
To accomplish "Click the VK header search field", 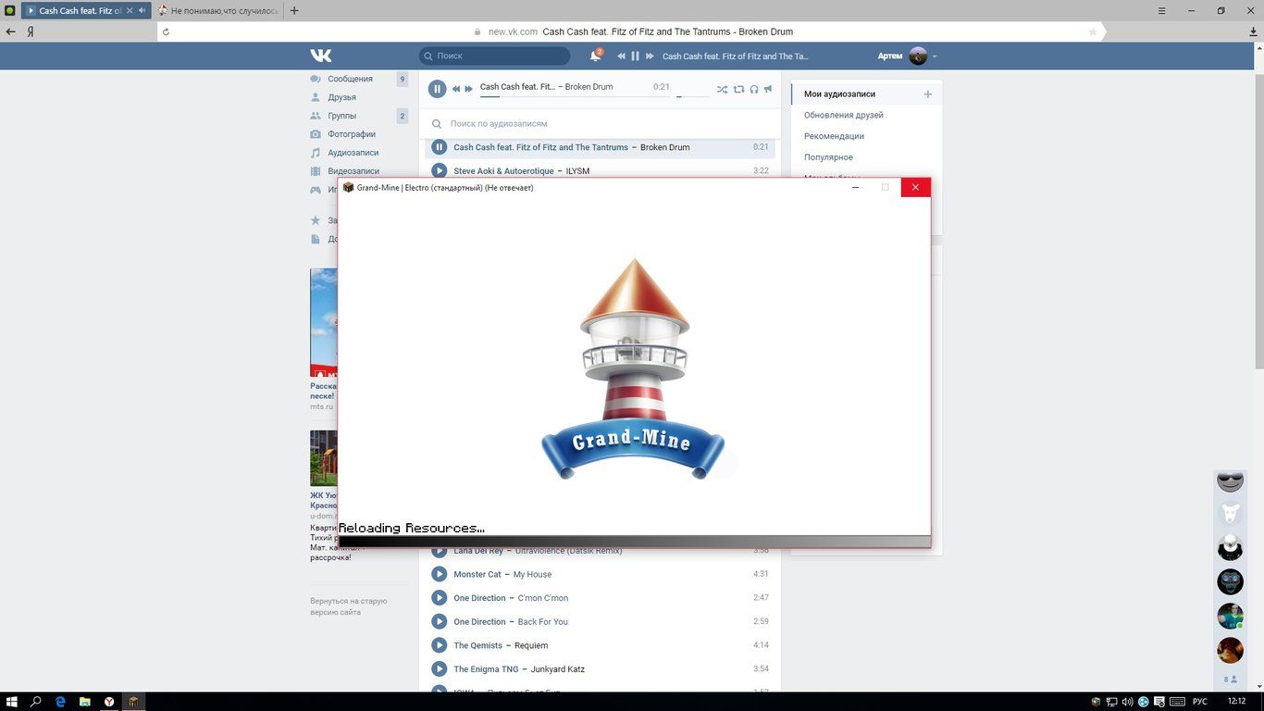I will 495,56.
